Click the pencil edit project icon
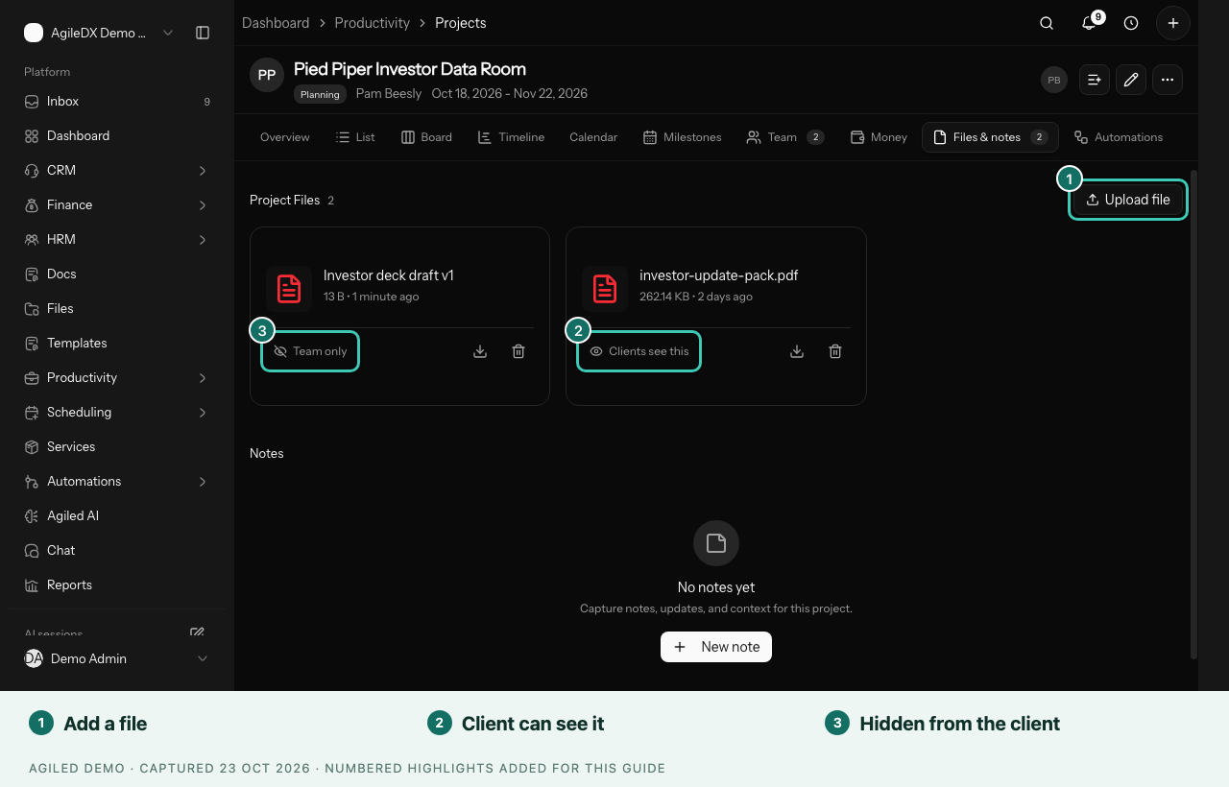Viewport: 1229px width, 787px height. (1131, 80)
